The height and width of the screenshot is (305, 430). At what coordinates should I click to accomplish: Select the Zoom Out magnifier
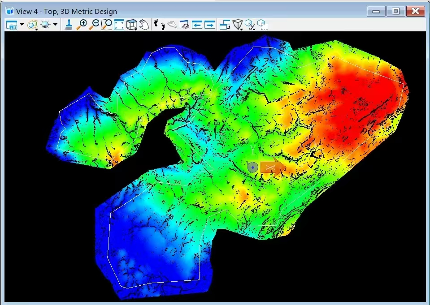pyautogui.click(x=94, y=25)
